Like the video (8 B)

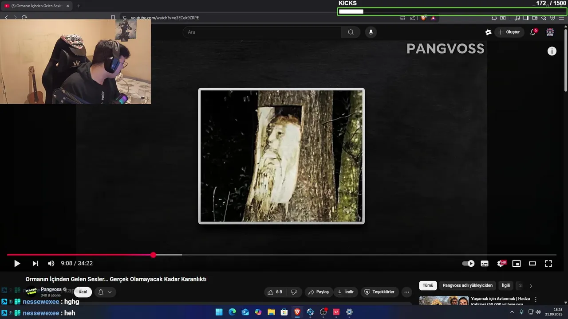pyautogui.click(x=275, y=292)
